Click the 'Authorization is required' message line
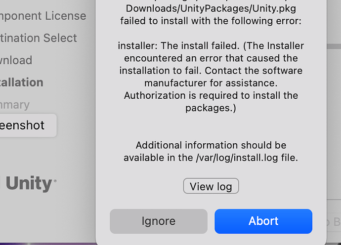The height and width of the screenshot is (245, 341). click(x=211, y=95)
